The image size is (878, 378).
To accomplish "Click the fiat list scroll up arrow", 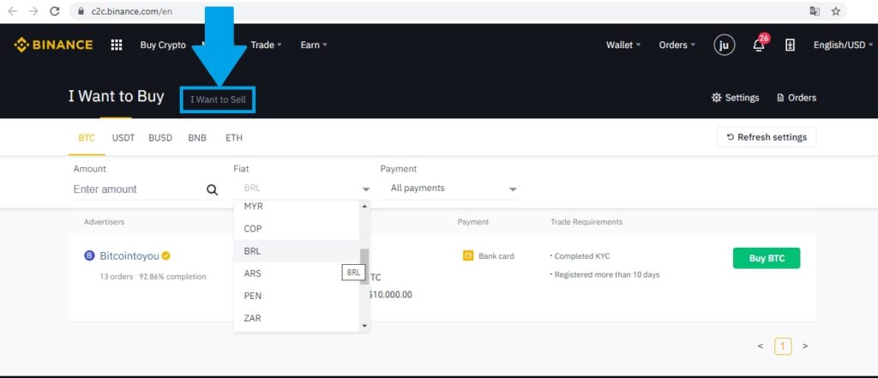I will [x=364, y=206].
